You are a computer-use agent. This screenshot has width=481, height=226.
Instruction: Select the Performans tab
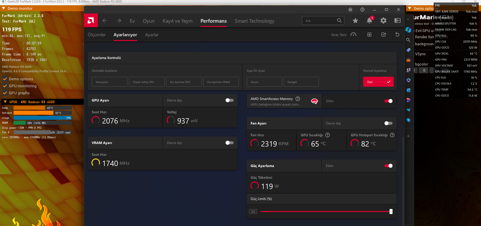214,21
